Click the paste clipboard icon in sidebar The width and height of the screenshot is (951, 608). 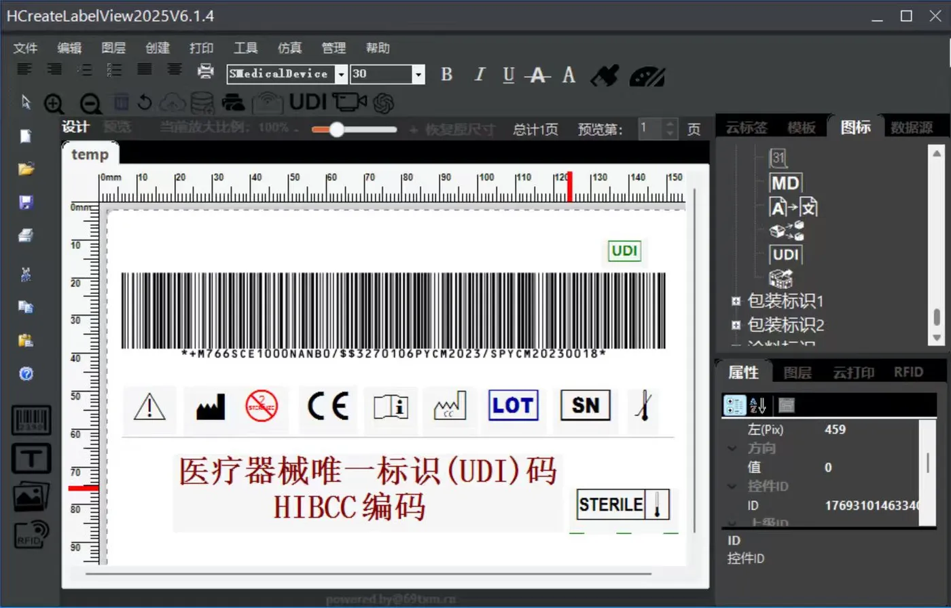26,340
